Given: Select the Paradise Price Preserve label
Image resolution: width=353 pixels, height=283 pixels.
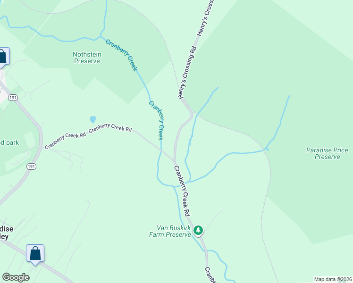Looking at the screenshot, I should coord(327,153).
